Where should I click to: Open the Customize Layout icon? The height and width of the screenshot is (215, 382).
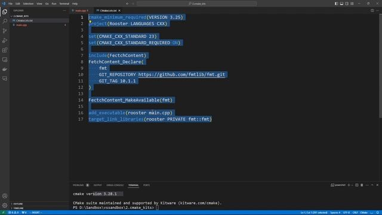coord(352,4)
